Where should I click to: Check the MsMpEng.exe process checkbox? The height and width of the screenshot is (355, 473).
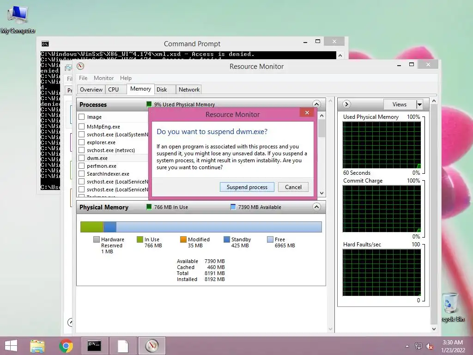(x=81, y=127)
